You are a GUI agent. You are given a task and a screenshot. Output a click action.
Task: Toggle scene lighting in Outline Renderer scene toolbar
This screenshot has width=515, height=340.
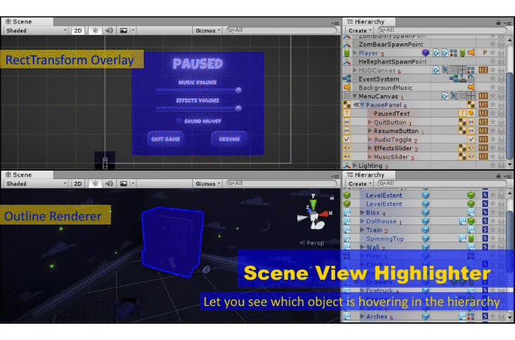point(95,183)
